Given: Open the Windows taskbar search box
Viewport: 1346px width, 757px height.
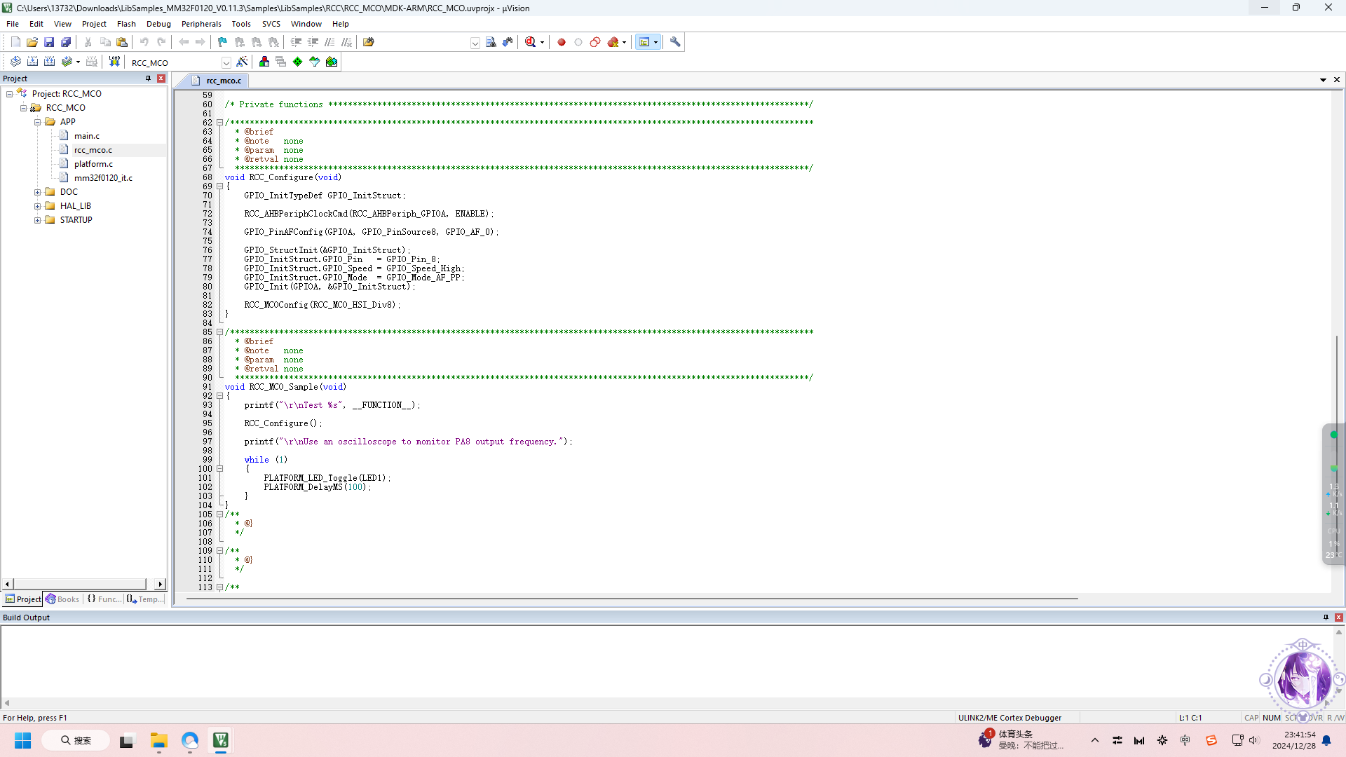Looking at the screenshot, I should pyautogui.click(x=76, y=740).
